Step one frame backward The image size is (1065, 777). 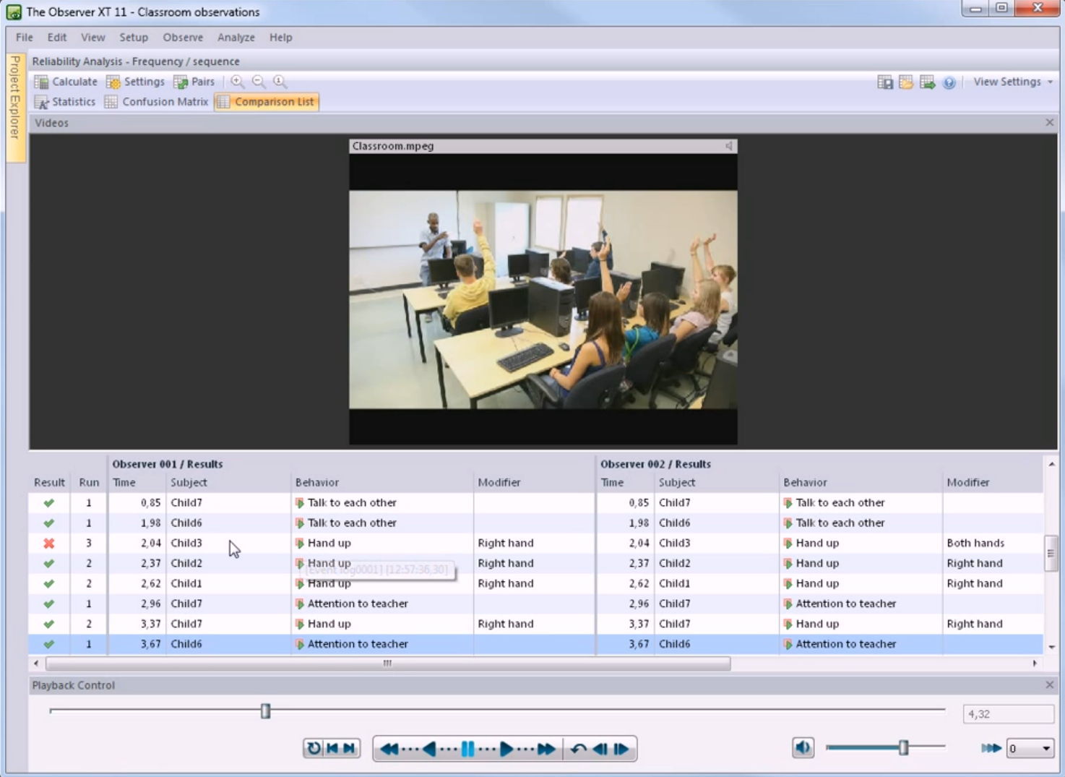[600, 749]
